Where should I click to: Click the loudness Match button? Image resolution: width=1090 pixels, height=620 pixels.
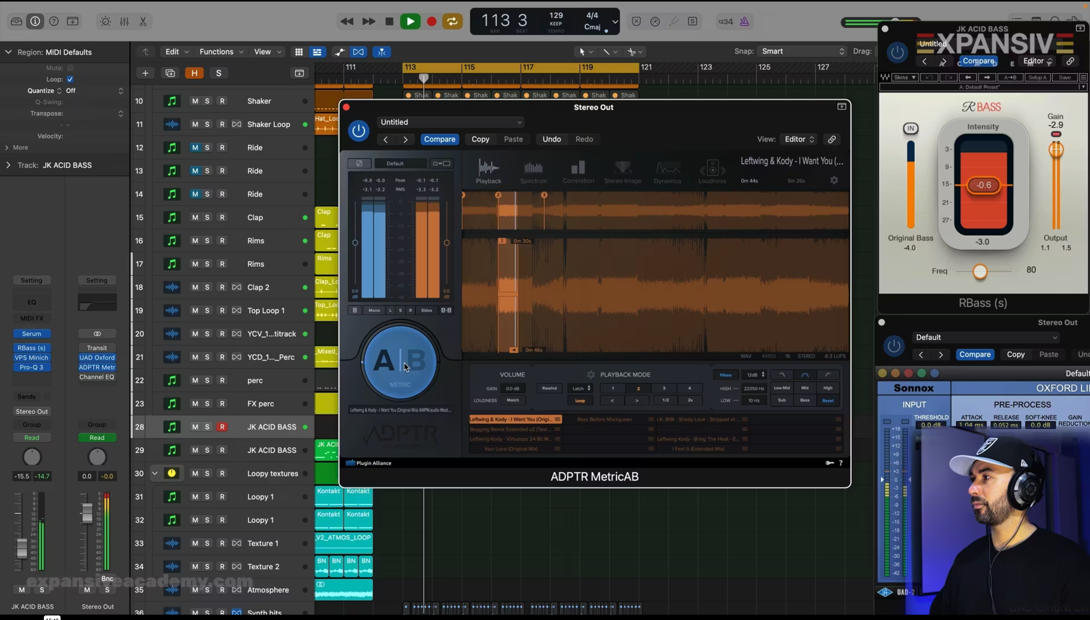pos(512,400)
